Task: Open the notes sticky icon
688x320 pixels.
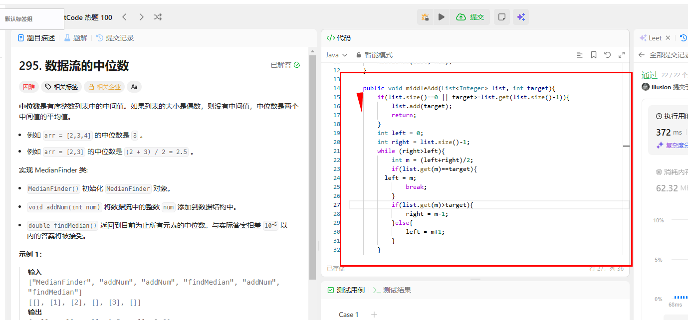Action: (x=502, y=17)
